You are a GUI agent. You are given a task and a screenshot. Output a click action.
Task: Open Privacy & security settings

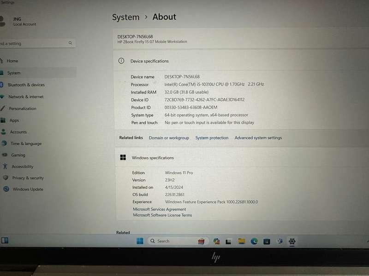(28, 178)
